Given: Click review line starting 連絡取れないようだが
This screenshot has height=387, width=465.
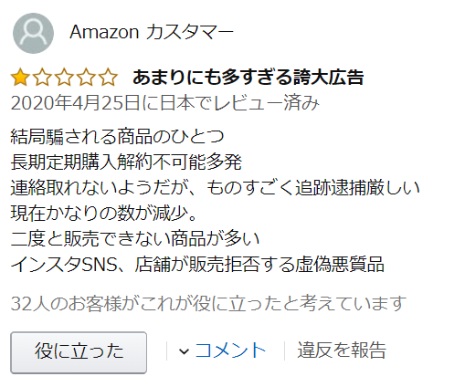Looking at the screenshot, I should click(216, 188).
